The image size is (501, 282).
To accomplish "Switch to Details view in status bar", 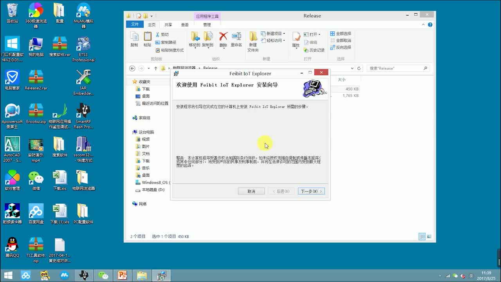I will [422, 237].
